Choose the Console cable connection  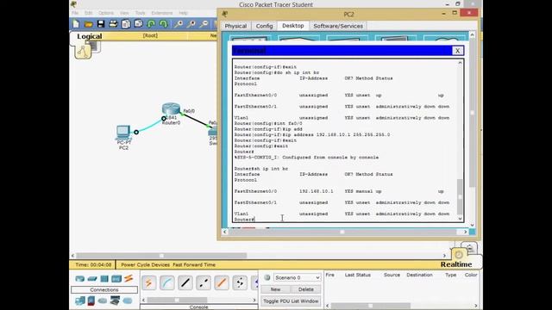tap(166, 283)
